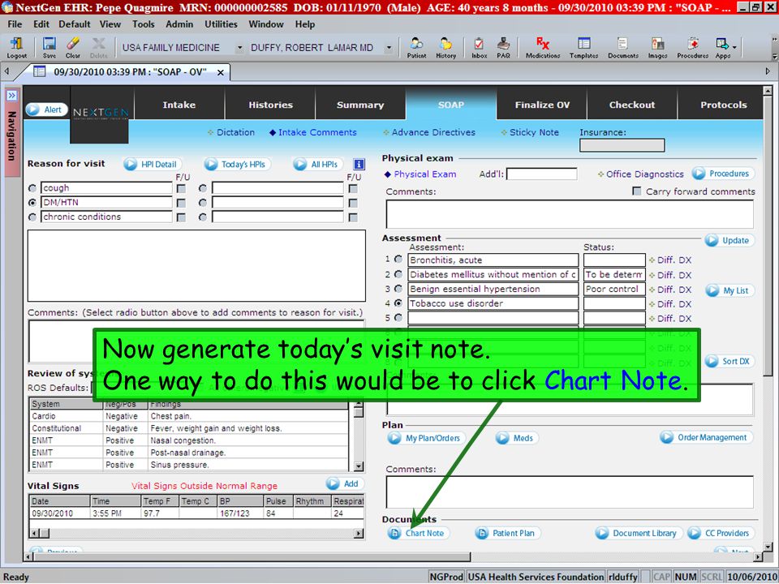Click the physical exam Procedures button
This screenshot has height=584, width=779.
point(722,174)
